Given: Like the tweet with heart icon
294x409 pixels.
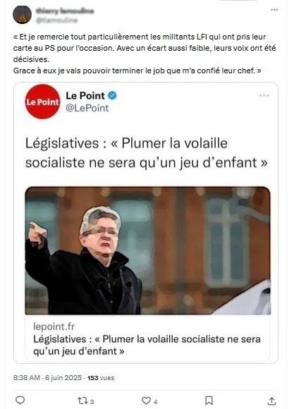Looking at the screenshot, I should tap(146, 401).
